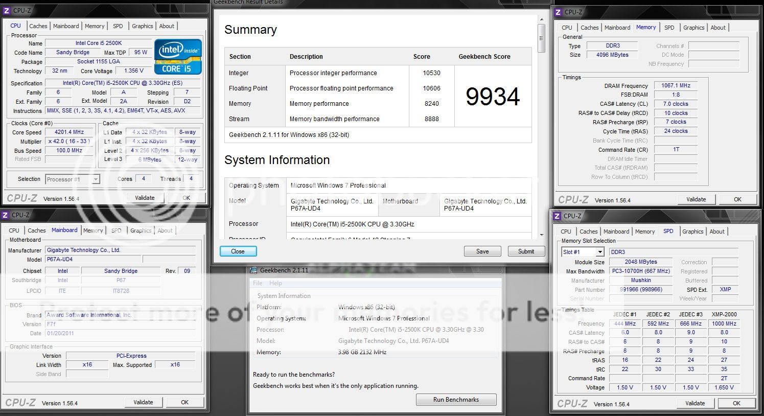
Task: Switch to Caches tab in top-left CPU-Z window
Action: [38, 26]
